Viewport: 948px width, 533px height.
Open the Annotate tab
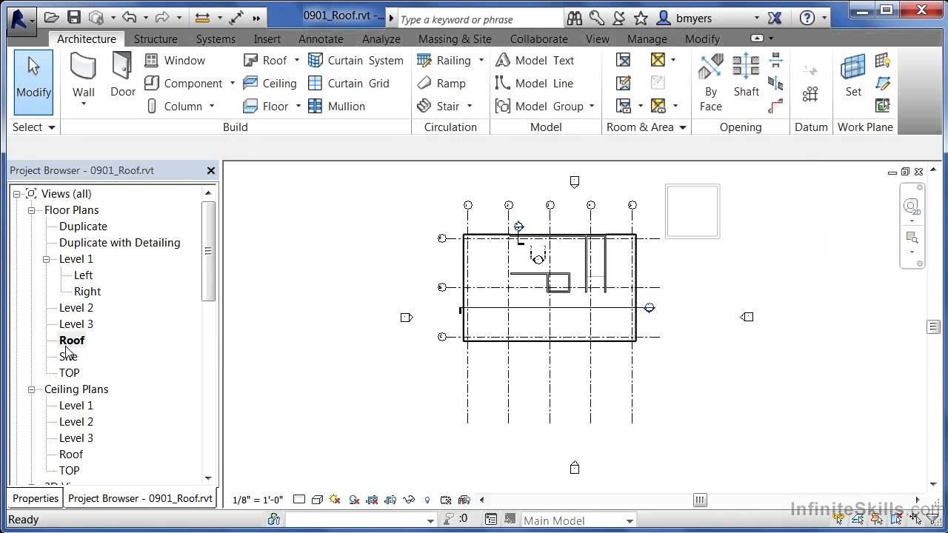coord(321,38)
